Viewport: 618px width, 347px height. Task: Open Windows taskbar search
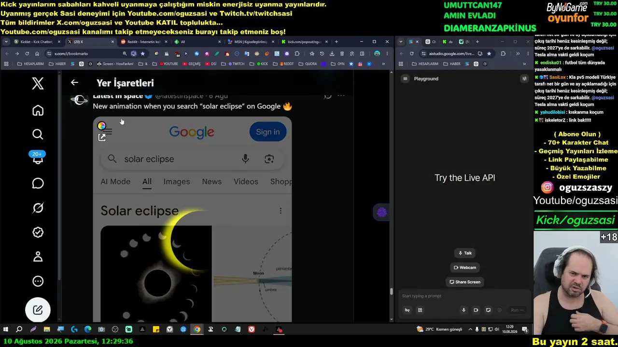click(19, 330)
